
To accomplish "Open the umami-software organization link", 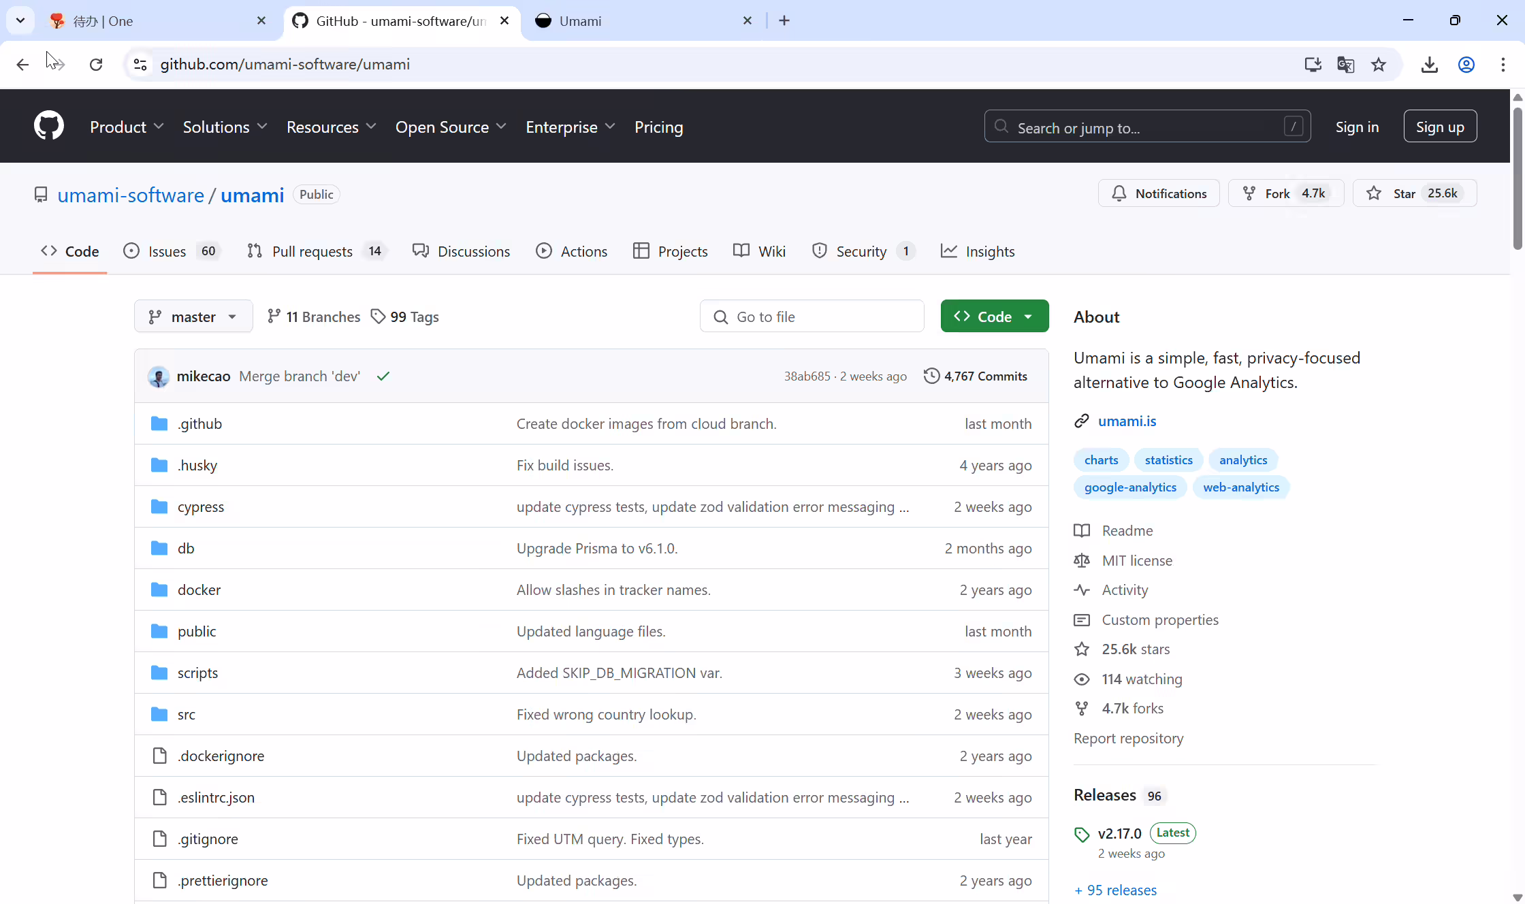I will pyautogui.click(x=131, y=195).
